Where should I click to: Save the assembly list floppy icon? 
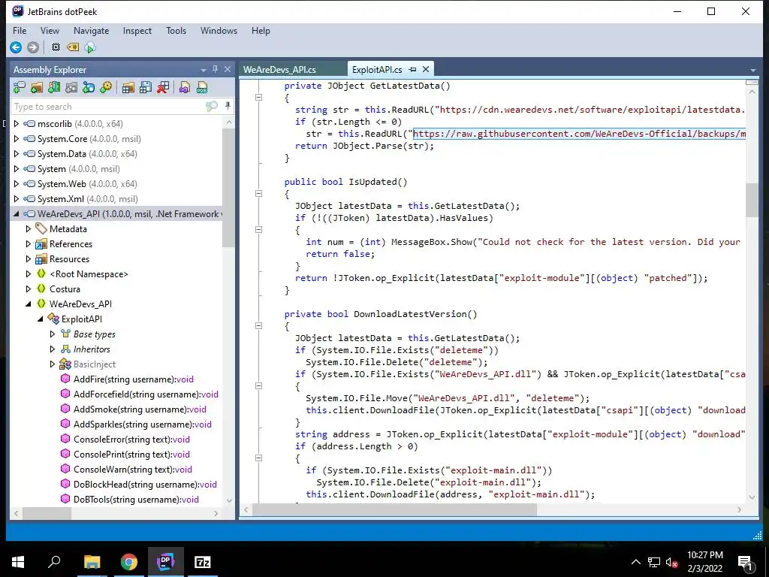(x=146, y=87)
